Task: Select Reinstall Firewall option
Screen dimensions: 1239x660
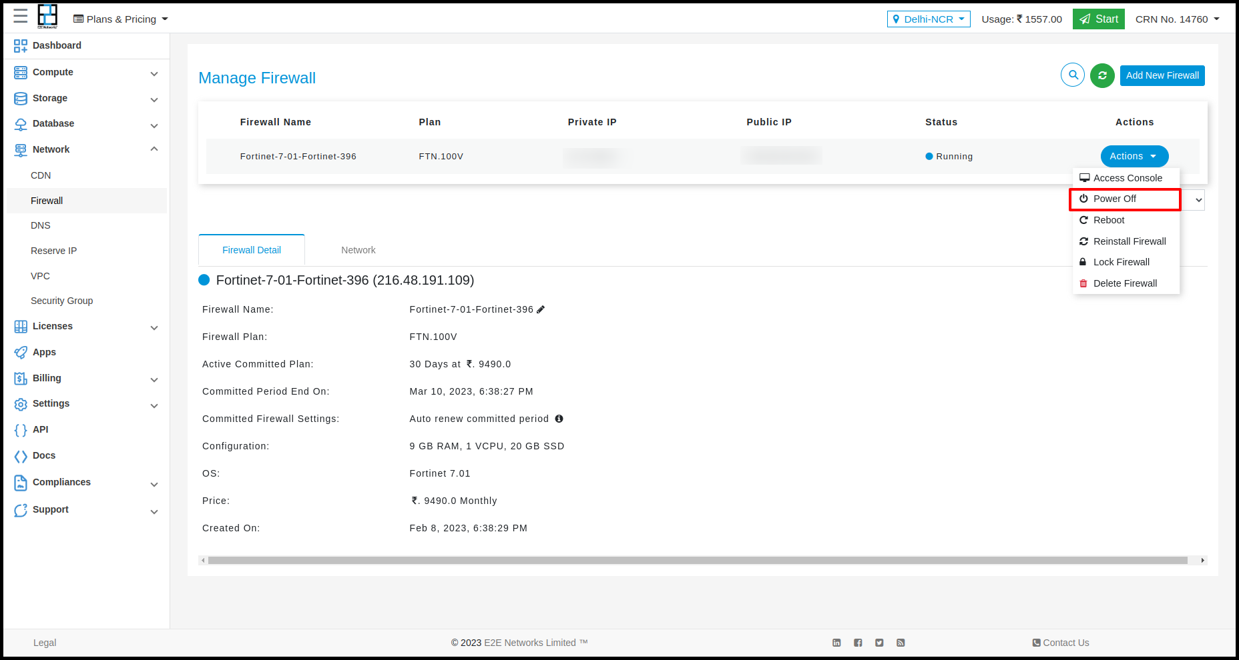Action: coord(1126,241)
